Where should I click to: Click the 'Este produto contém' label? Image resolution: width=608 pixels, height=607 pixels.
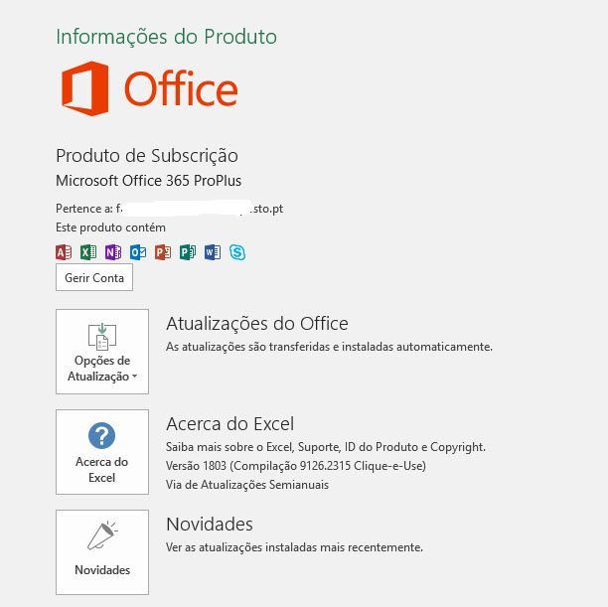pos(110,228)
